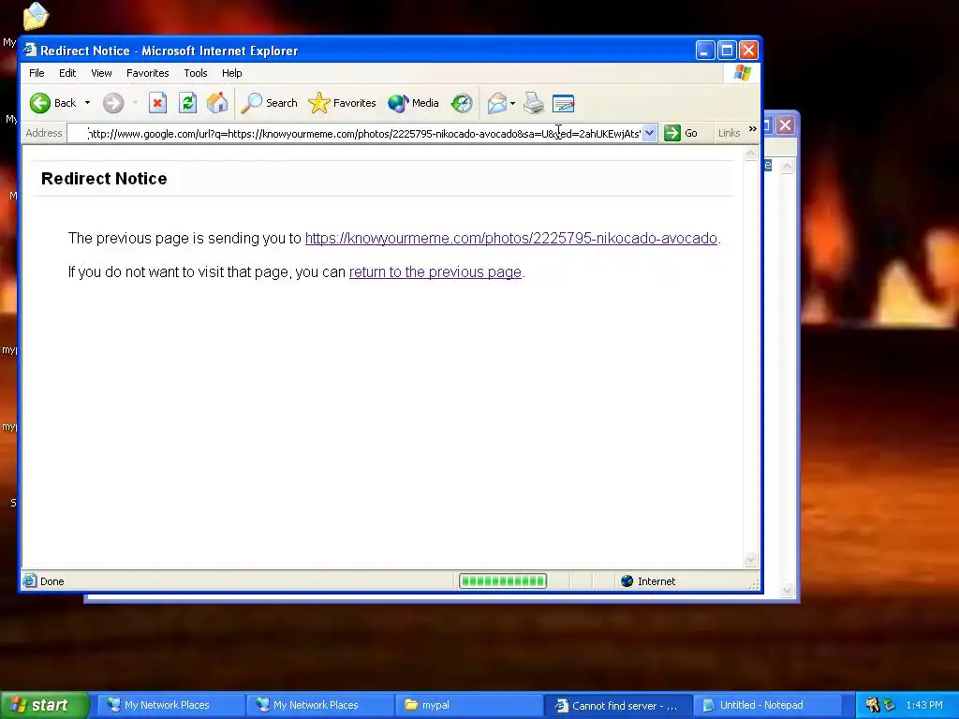Screen dimensions: 959x719
Task: Click the page scrollbar up arrow
Action: tap(751, 154)
